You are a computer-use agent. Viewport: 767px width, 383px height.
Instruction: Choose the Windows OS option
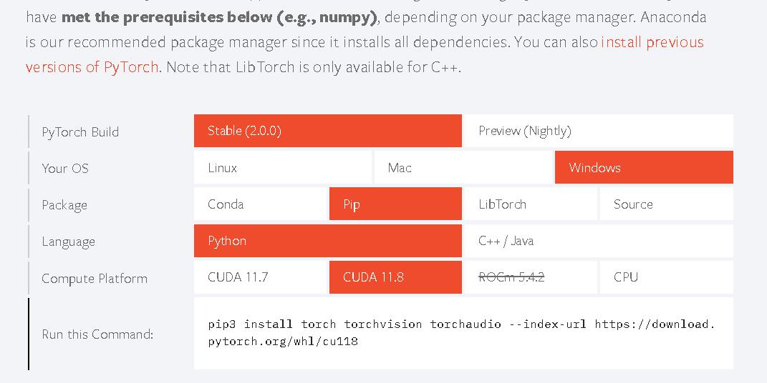(644, 167)
